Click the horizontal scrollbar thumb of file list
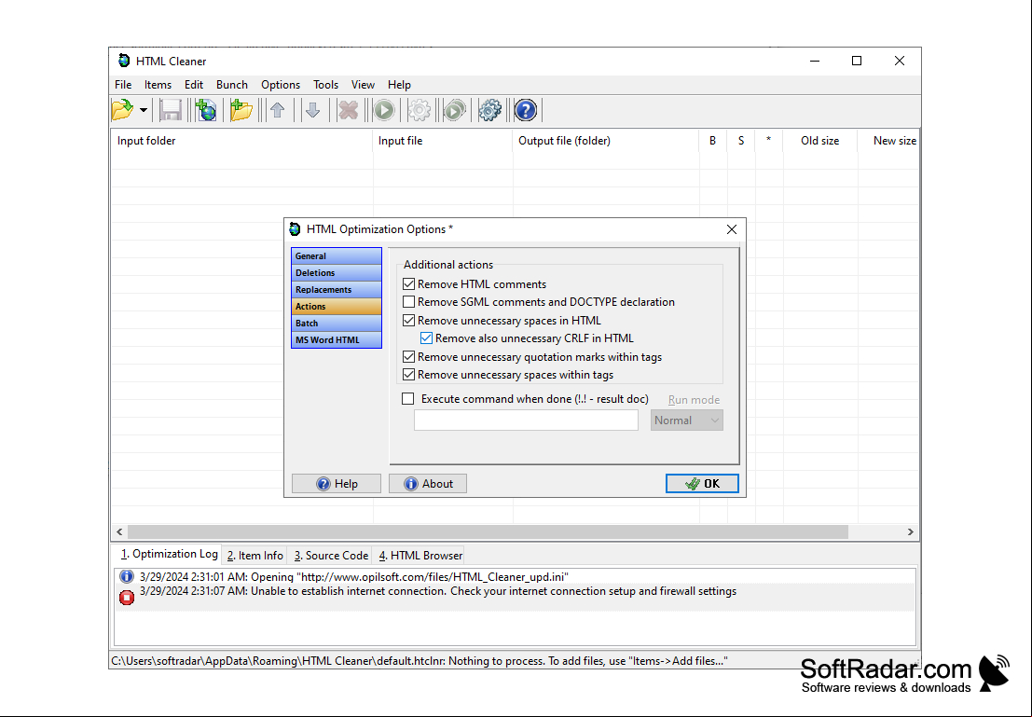This screenshot has width=1032, height=717. coord(488,532)
